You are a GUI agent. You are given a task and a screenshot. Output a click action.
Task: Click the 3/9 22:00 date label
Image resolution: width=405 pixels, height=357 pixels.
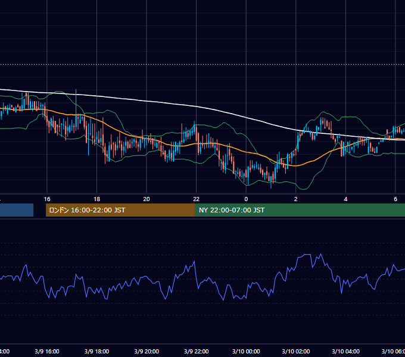[x=197, y=351]
